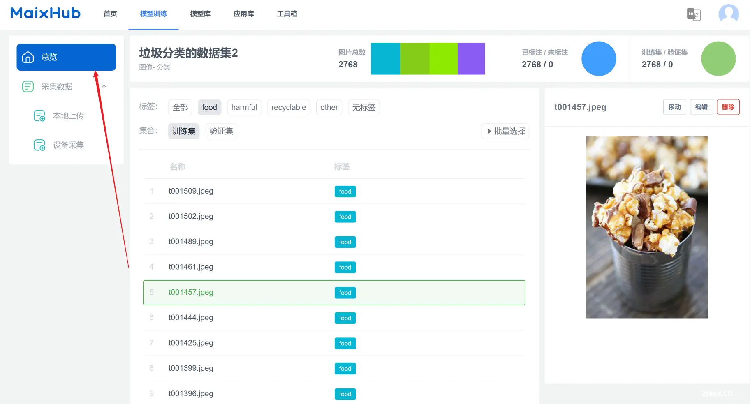The height and width of the screenshot is (404, 750).
Task: Toggle the food label filter chip
Action: [209, 107]
